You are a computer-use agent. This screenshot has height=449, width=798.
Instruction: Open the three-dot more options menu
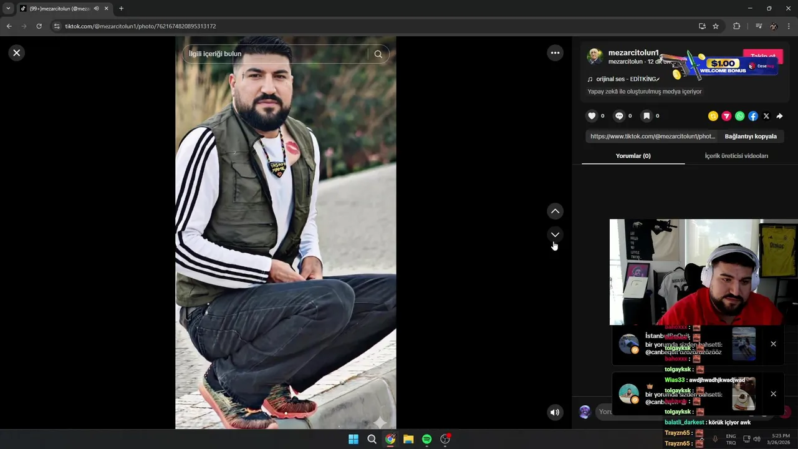coord(555,53)
